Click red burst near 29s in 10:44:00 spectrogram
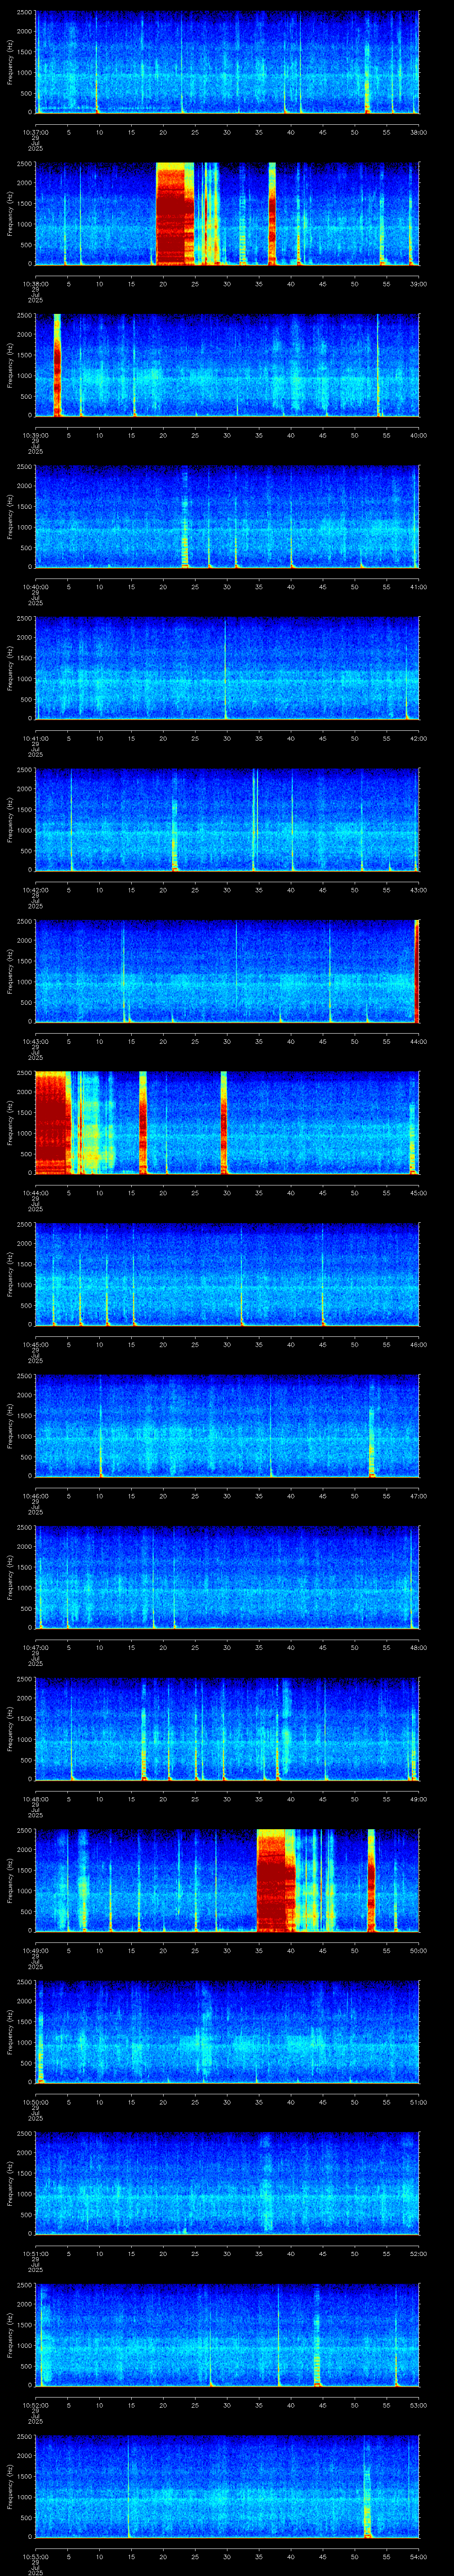This screenshot has width=454, height=2576. click(x=223, y=1122)
